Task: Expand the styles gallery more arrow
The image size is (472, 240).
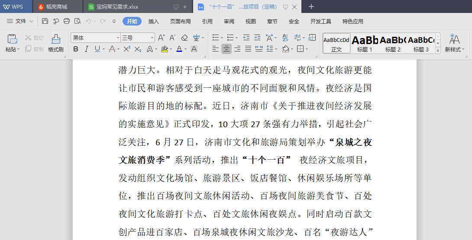Action: click(438, 51)
